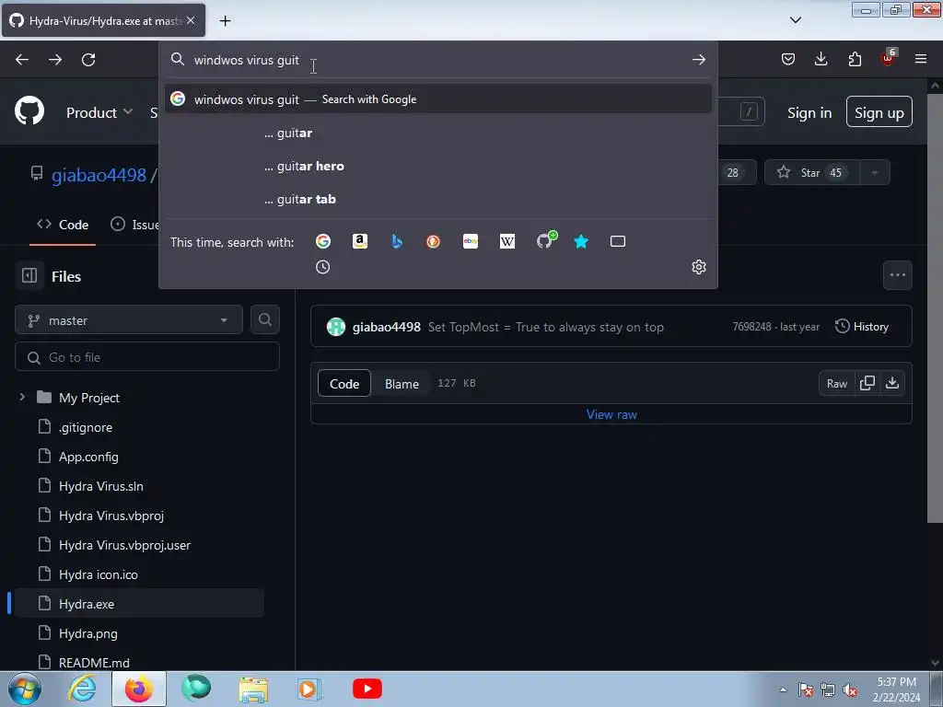Open the extensions puzzle icon
The image size is (943, 707).
click(855, 59)
